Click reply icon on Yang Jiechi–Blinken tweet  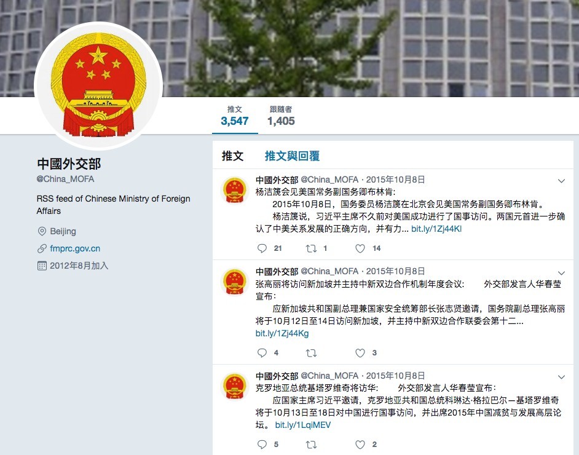pos(262,248)
